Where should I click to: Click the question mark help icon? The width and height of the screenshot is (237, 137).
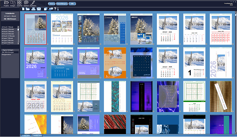[x=55, y=9]
